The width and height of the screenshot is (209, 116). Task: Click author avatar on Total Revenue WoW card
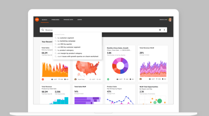[x=141, y=79]
